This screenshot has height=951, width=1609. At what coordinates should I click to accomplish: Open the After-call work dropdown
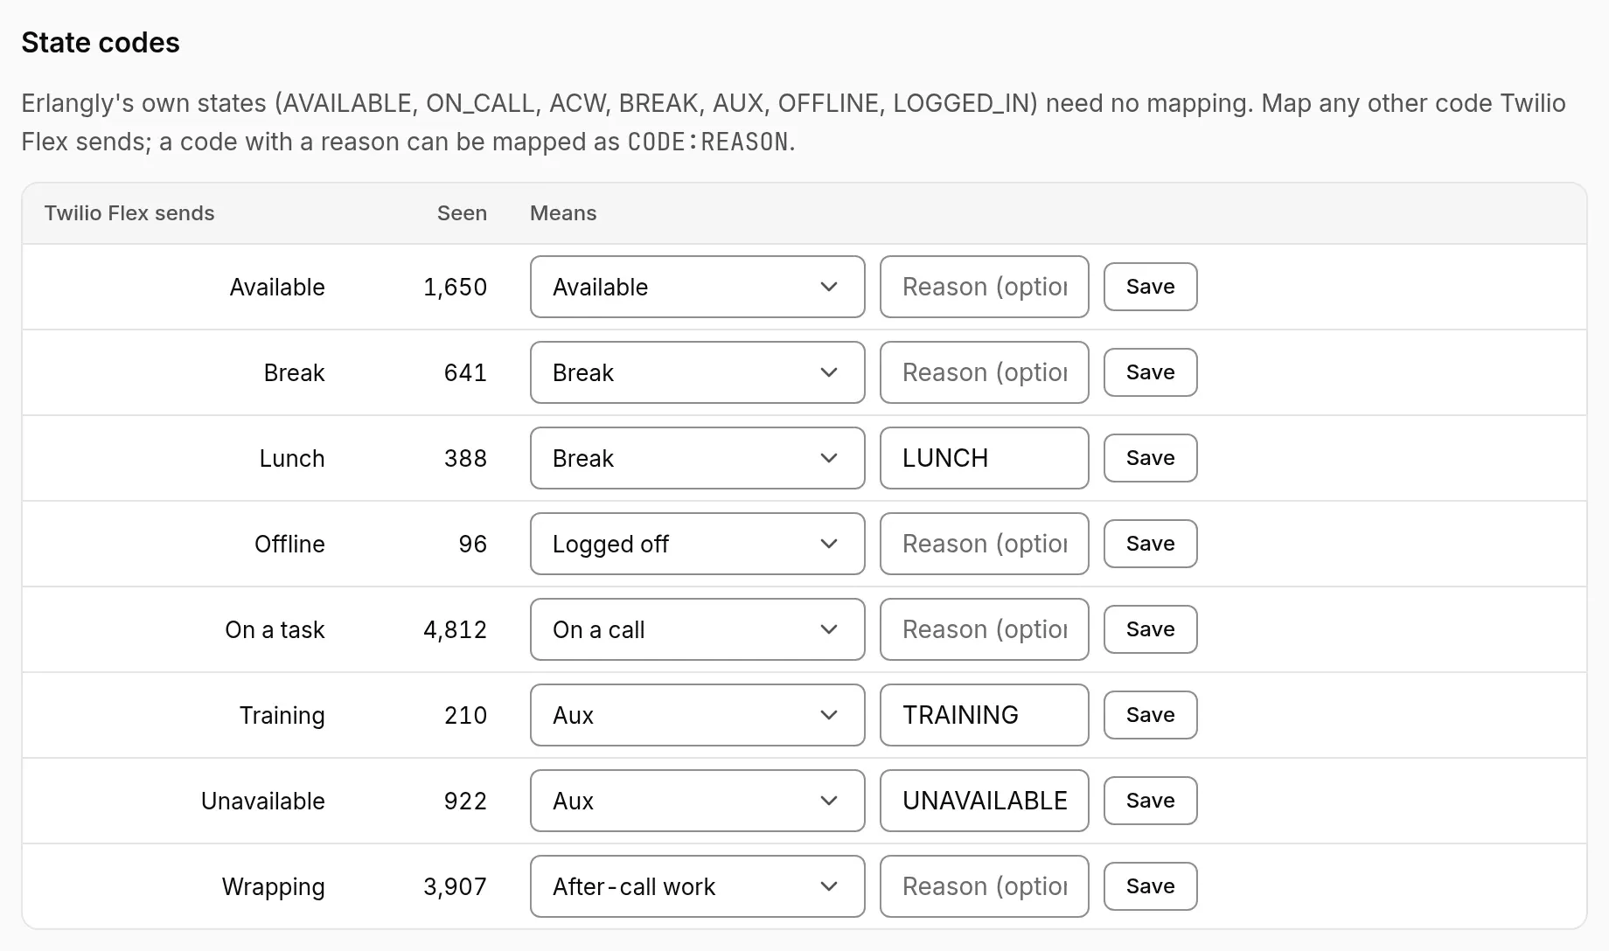pos(697,886)
